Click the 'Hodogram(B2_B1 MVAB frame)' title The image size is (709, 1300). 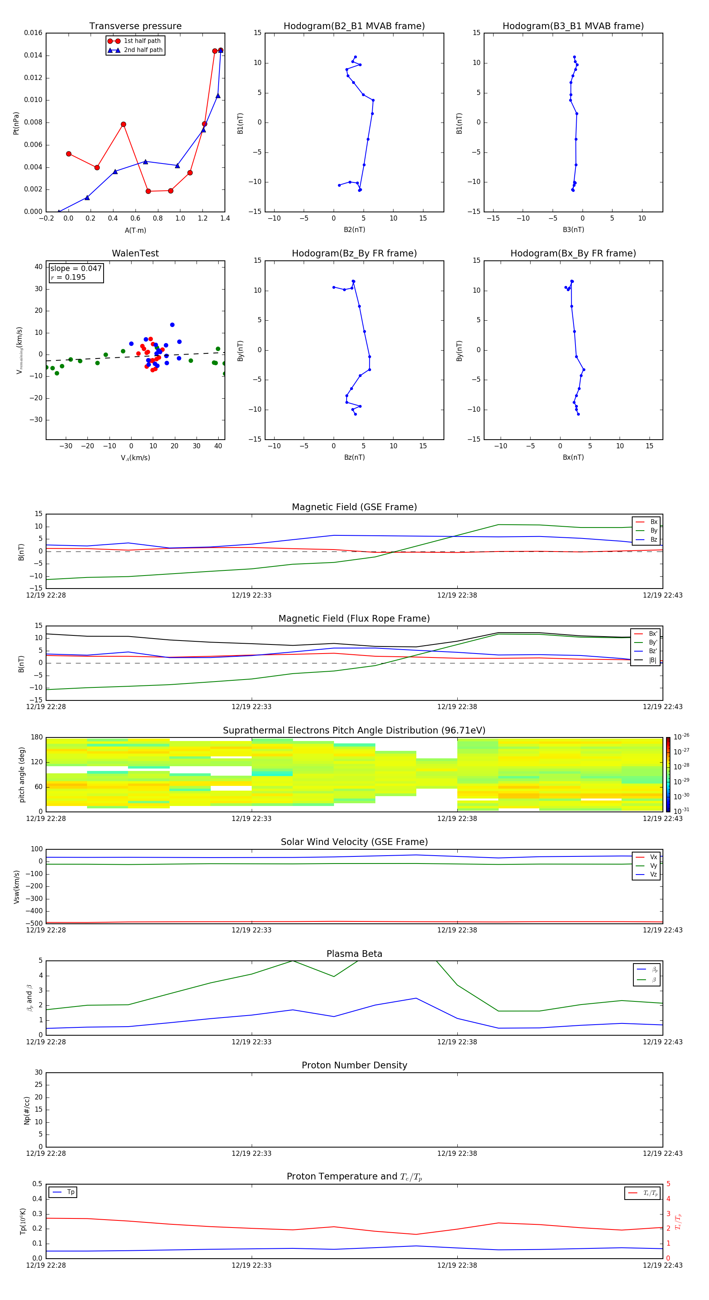coord(354,26)
